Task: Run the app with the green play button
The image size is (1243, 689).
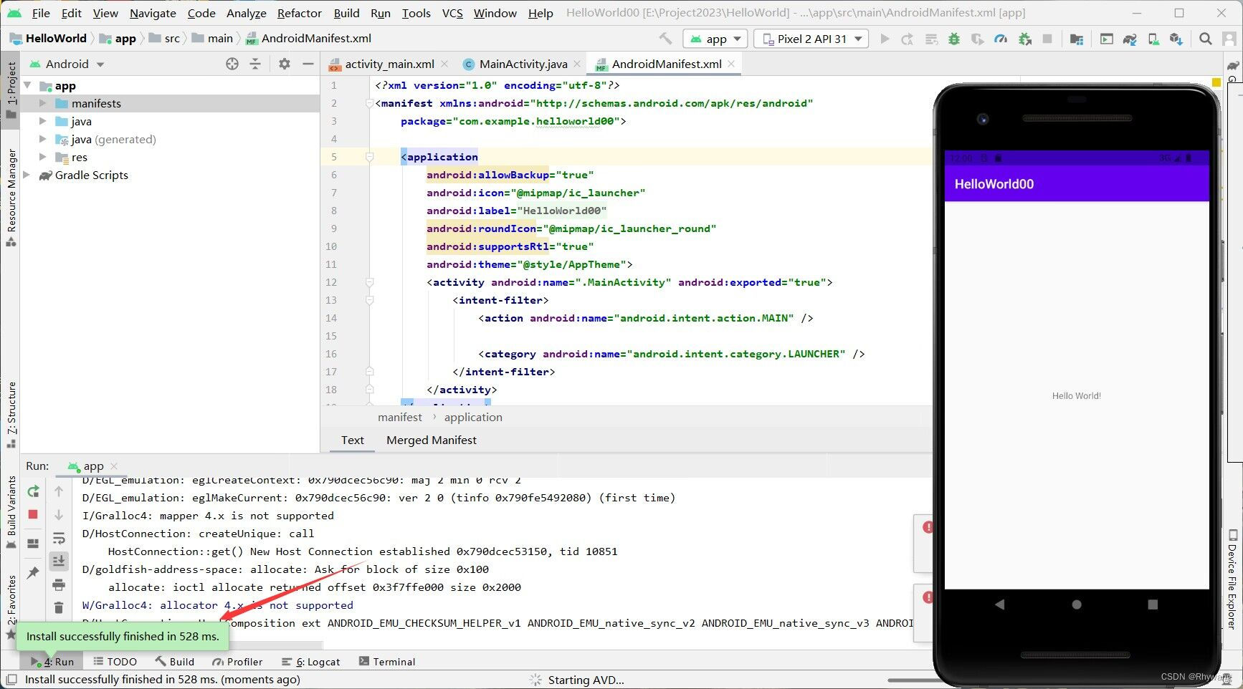Action: coord(885,39)
